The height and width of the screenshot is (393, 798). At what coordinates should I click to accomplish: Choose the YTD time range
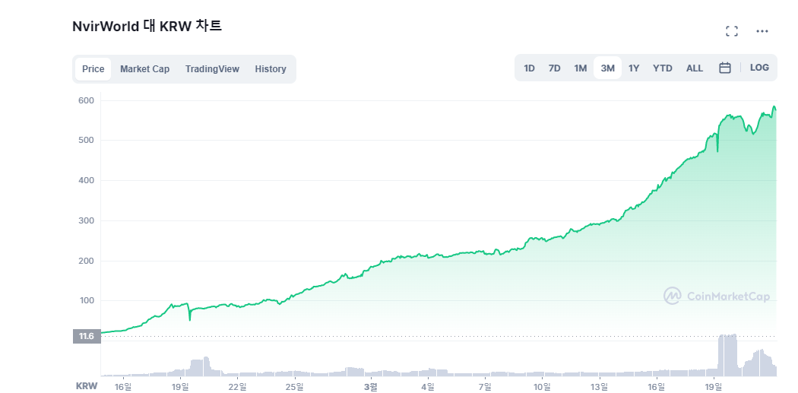(x=663, y=68)
